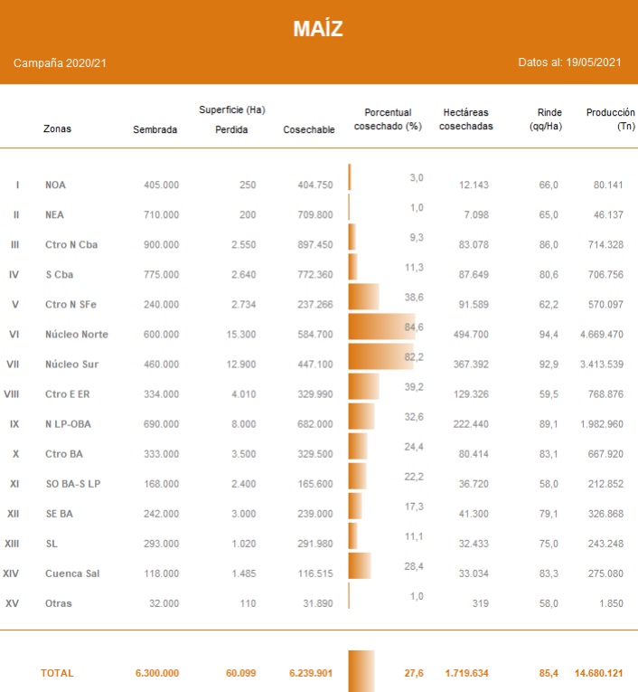Select the Sembrada column header
Screen dimensions: 638x692
click(155, 129)
